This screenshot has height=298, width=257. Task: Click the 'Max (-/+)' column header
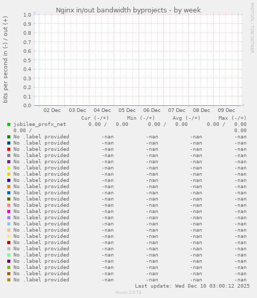(x=232, y=118)
